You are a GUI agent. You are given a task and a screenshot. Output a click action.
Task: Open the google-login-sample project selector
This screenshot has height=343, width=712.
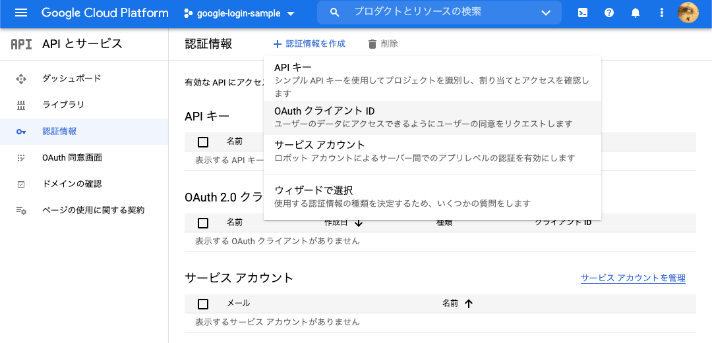[x=239, y=13]
